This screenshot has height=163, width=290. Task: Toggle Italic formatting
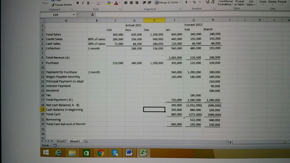click(83, 3)
